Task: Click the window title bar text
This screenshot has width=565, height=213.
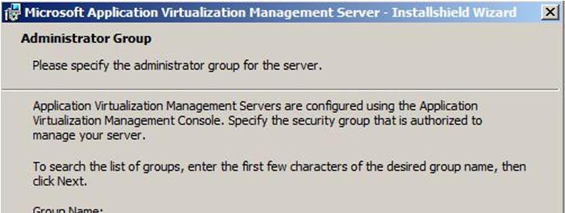Action: tap(270, 13)
